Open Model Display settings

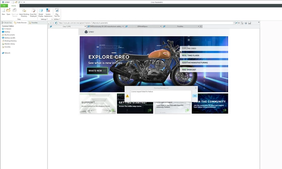[41, 12]
